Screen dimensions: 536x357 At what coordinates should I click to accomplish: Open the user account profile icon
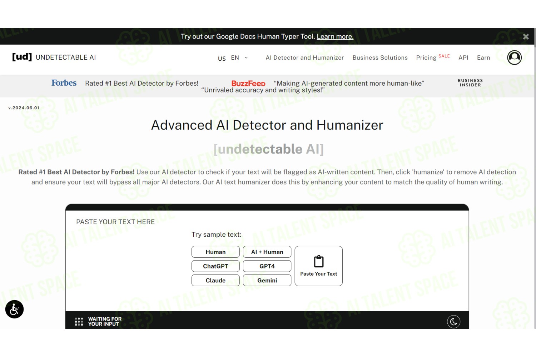[x=514, y=57]
